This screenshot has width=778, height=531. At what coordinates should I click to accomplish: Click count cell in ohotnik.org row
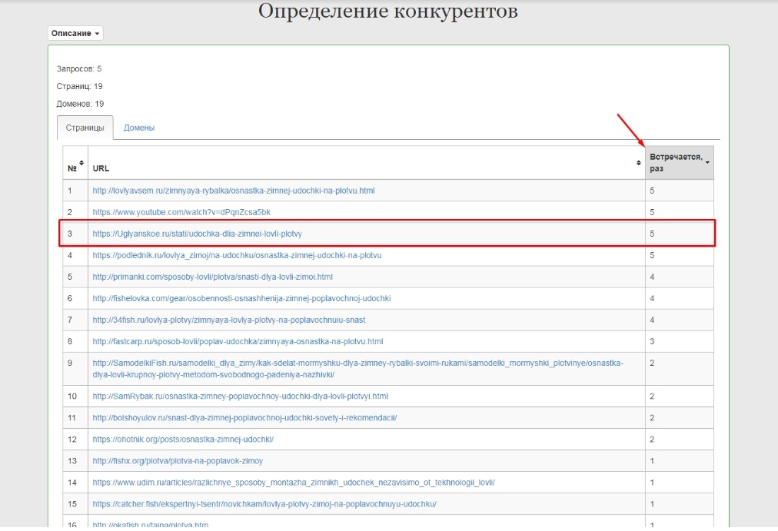tap(680, 440)
